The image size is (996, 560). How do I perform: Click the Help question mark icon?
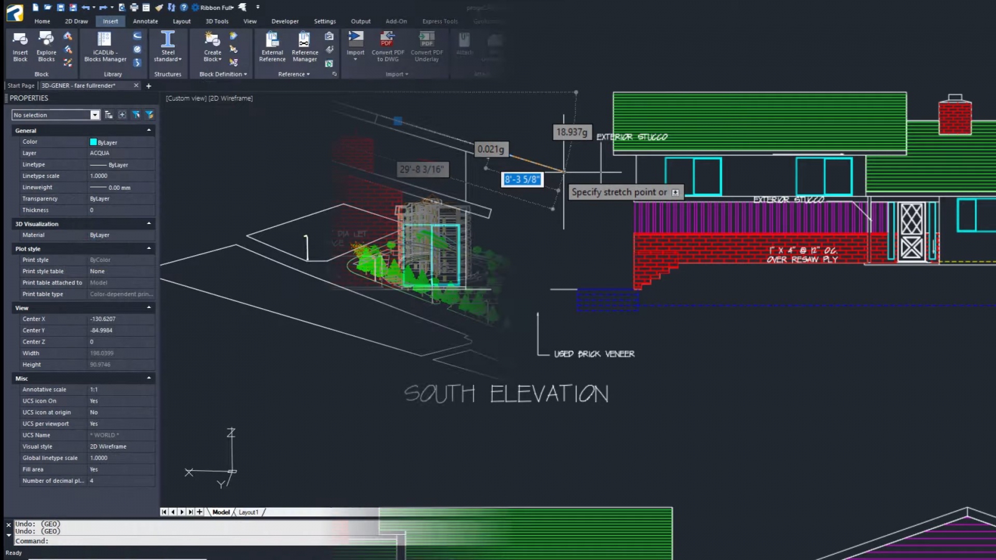184,7
